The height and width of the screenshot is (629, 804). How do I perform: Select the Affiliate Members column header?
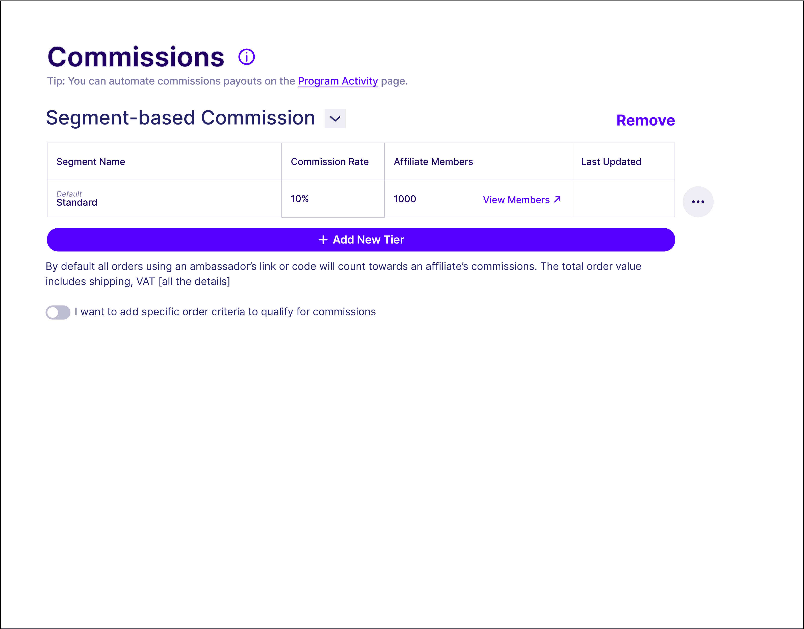click(x=433, y=162)
